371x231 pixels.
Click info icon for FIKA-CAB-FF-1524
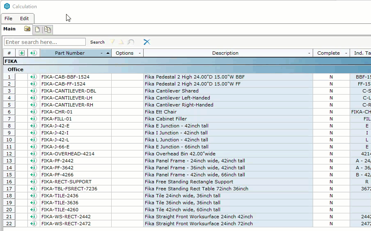[34, 83]
